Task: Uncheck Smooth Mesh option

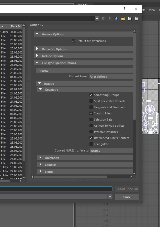Action: pos(91,113)
